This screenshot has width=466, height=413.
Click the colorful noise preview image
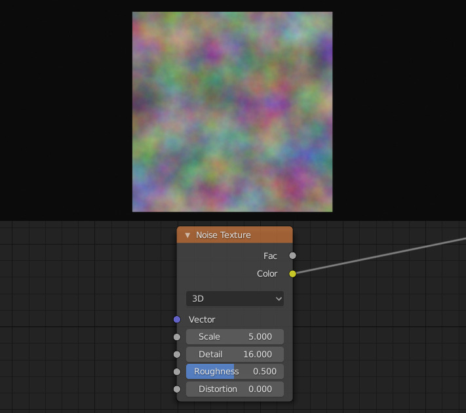point(232,111)
